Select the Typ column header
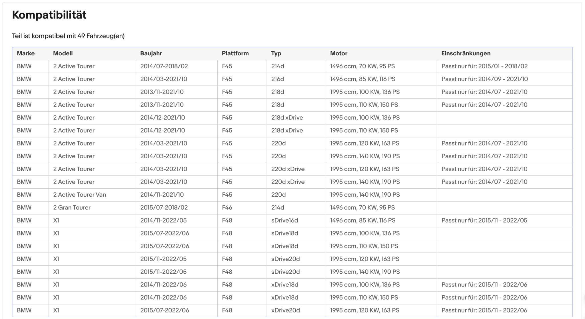The image size is (585, 319). pyautogui.click(x=276, y=53)
